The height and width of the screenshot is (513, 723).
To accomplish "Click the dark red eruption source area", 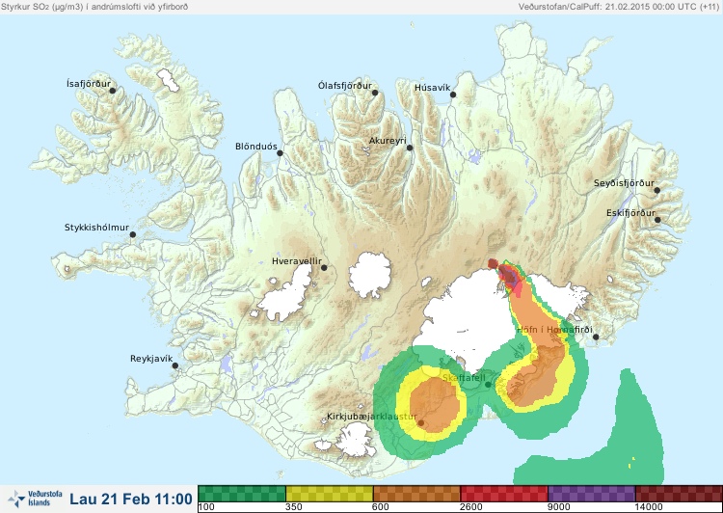I will click(x=493, y=263).
